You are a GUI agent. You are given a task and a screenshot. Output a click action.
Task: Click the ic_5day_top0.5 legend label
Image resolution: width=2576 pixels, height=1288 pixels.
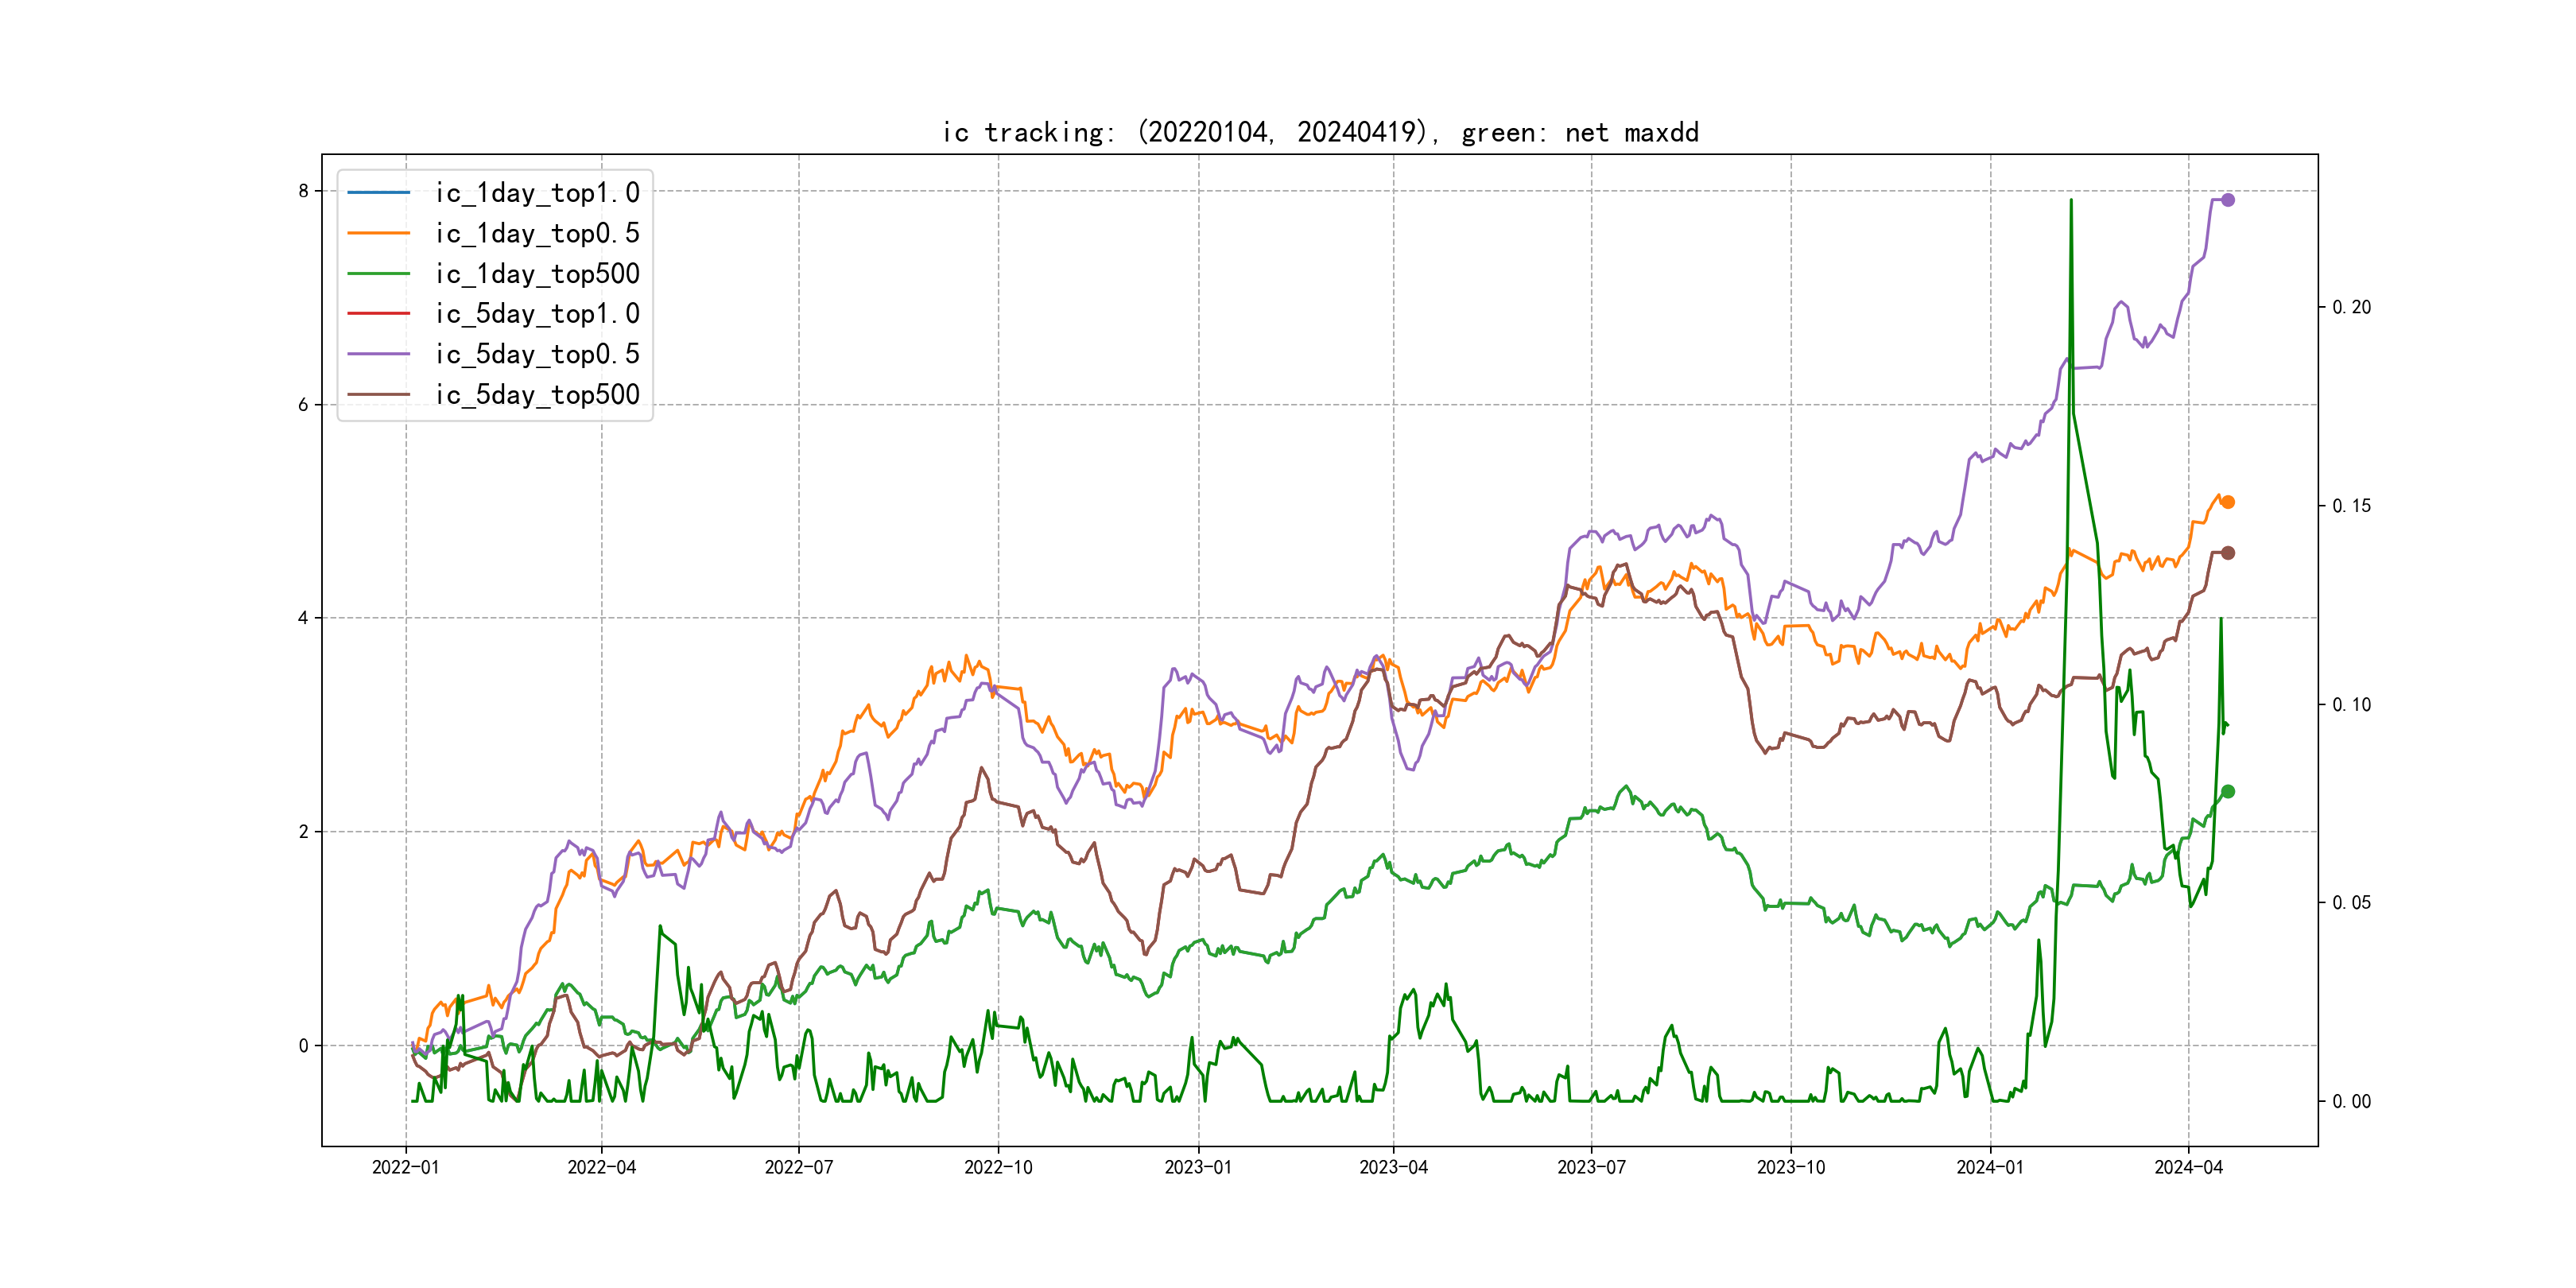(x=537, y=354)
